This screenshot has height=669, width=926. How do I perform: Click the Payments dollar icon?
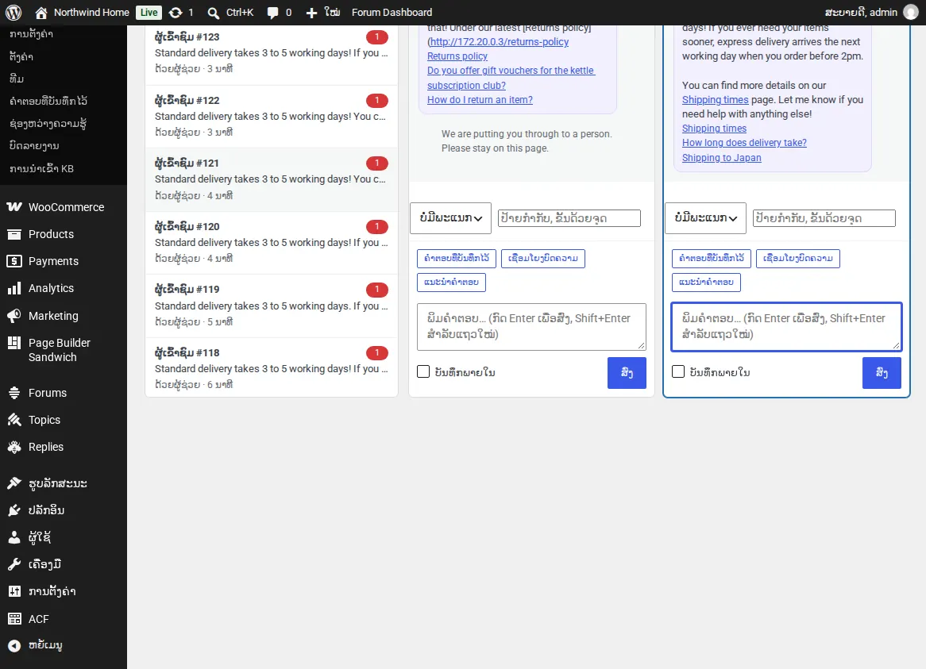pos(14,261)
